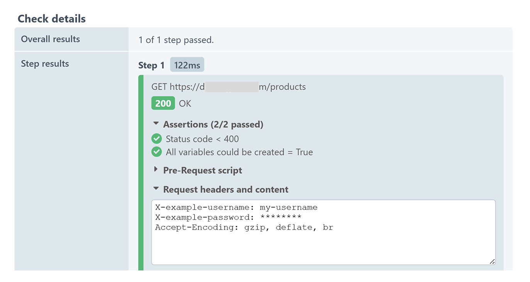Click the GET products request URL
Screen dimensions: 530x282
tap(229, 87)
